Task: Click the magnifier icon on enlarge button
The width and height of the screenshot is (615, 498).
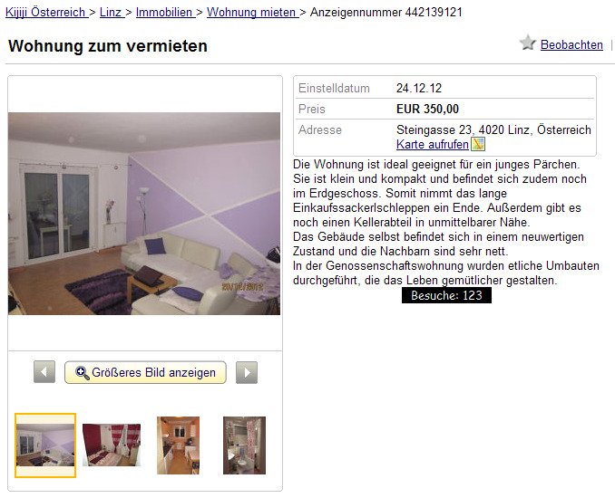Action: 83,373
